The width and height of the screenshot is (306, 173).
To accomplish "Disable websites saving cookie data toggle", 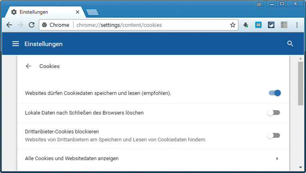I will [274, 93].
